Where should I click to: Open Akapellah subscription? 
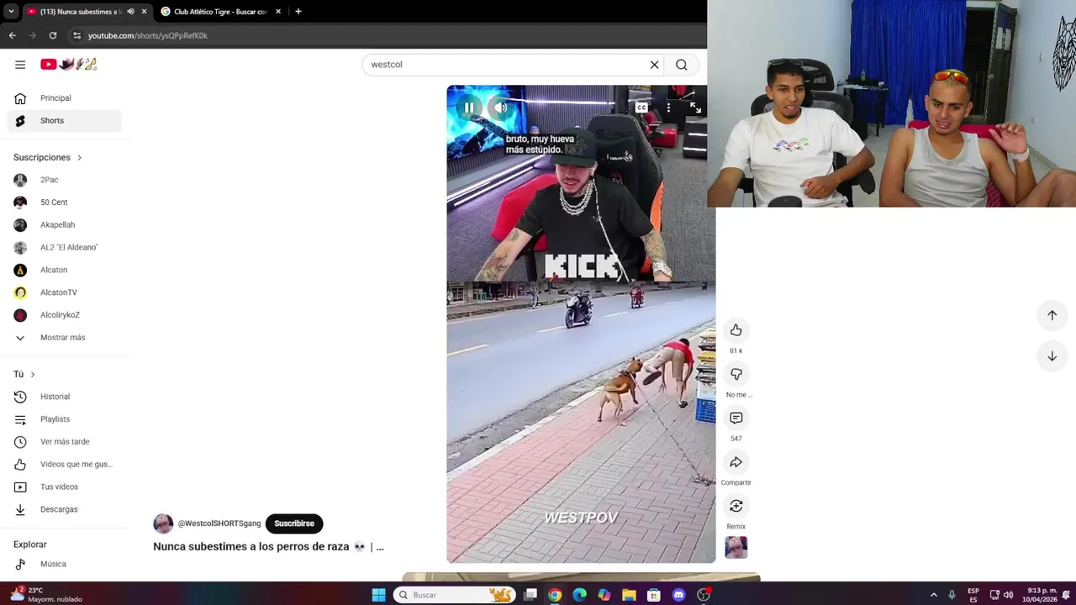64,225
